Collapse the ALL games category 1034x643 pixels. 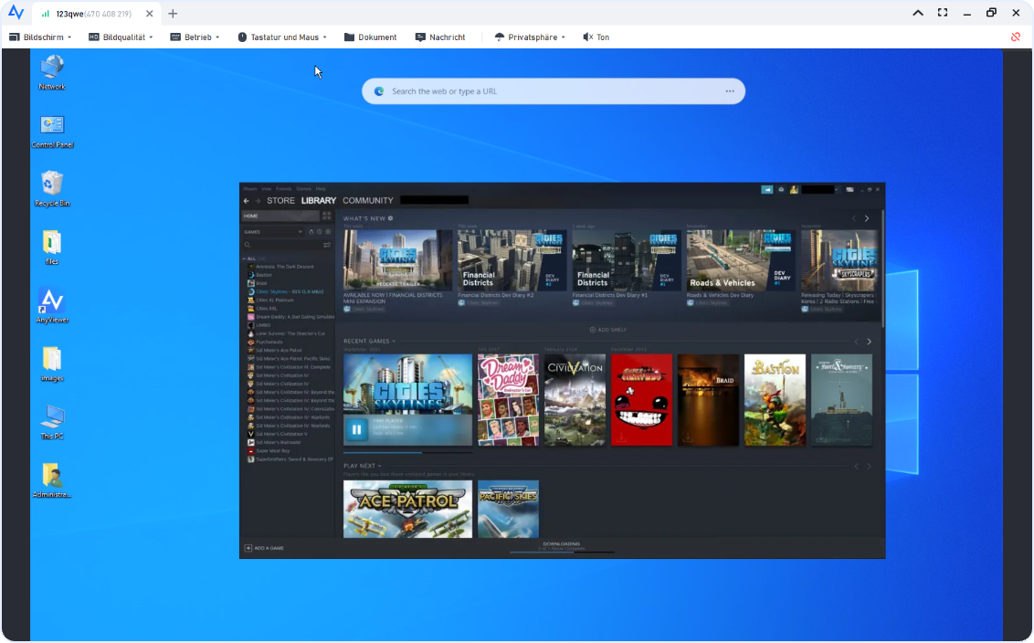pos(249,258)
